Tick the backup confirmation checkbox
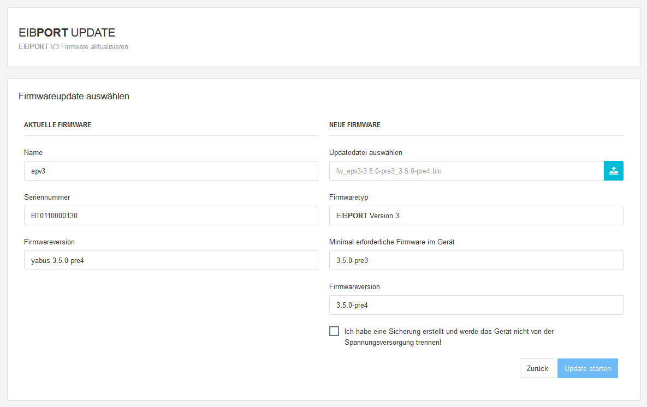 [x=334, y=331]
